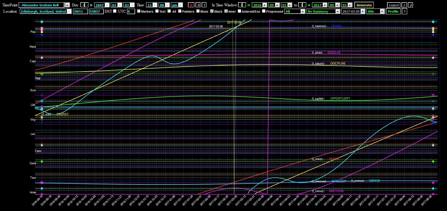Image resolution: width=447 pixels, height=211 pixels.
Task: Click the red X+ button
Action: [x=191, y=5]
